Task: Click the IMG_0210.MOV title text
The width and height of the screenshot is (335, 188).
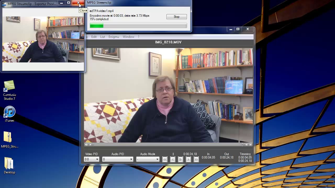Action: (x=168, y=42)
